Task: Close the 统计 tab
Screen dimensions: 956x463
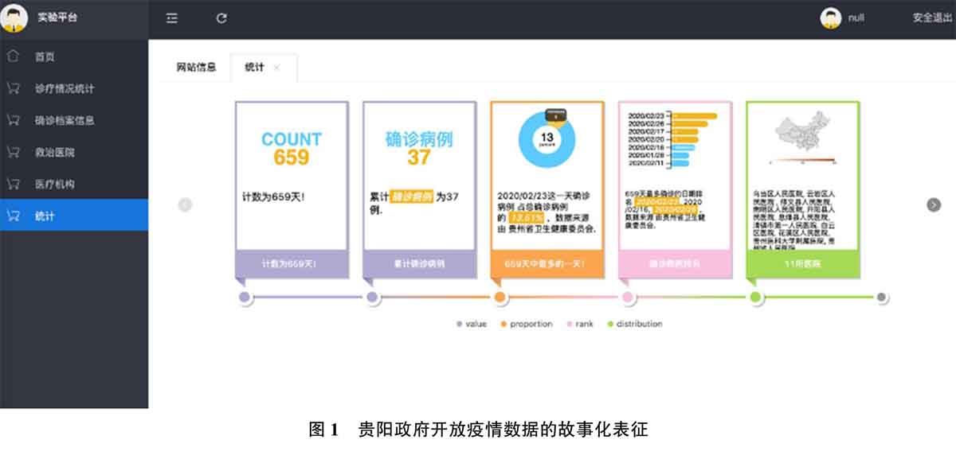Action: pyautogui.click(x=276, y=68)
